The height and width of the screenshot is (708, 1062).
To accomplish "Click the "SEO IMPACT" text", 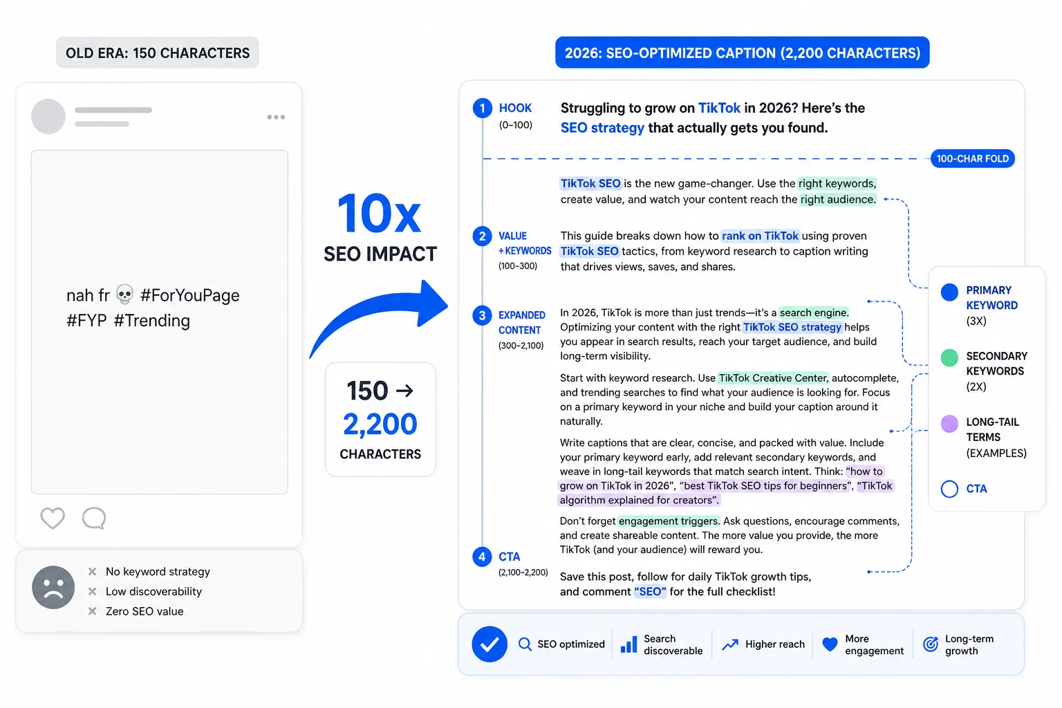I will (x=380, y=254).
